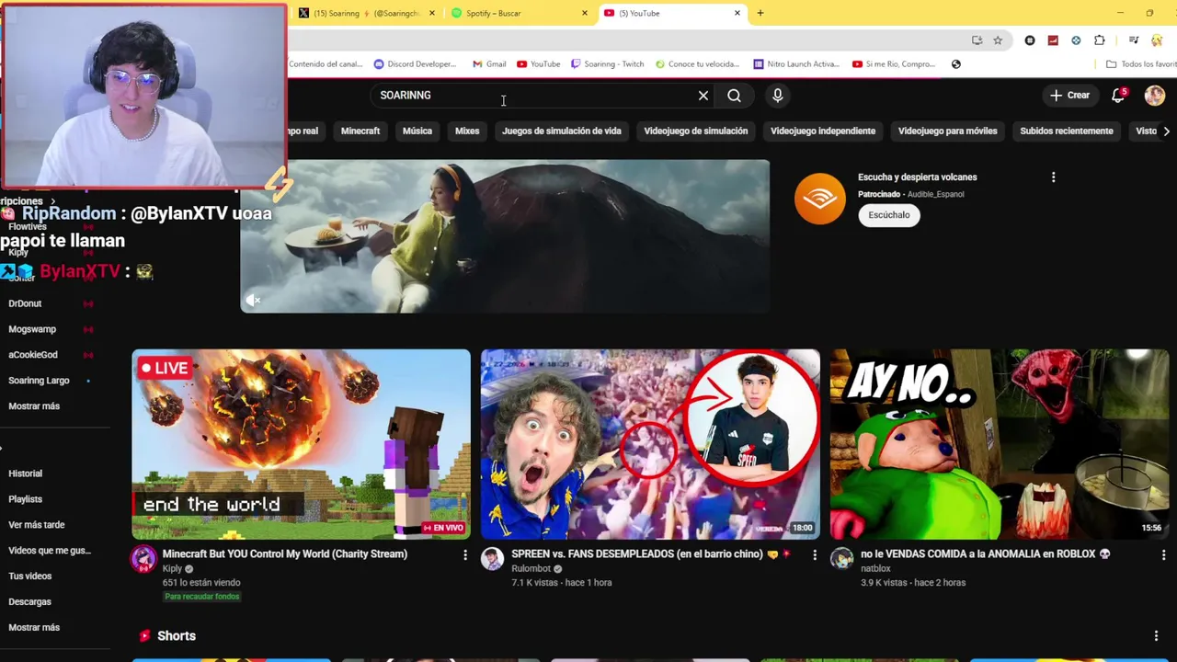Click the Crear button
1177x662 pixels.
coord(1070,96)
